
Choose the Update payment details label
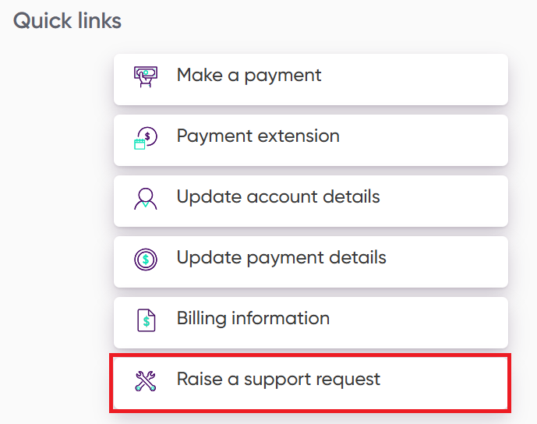coord(281,258)
